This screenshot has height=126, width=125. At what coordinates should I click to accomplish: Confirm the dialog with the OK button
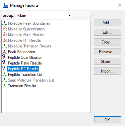point(107,120)
